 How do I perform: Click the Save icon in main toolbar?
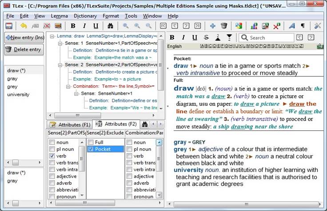coord(8,26)
